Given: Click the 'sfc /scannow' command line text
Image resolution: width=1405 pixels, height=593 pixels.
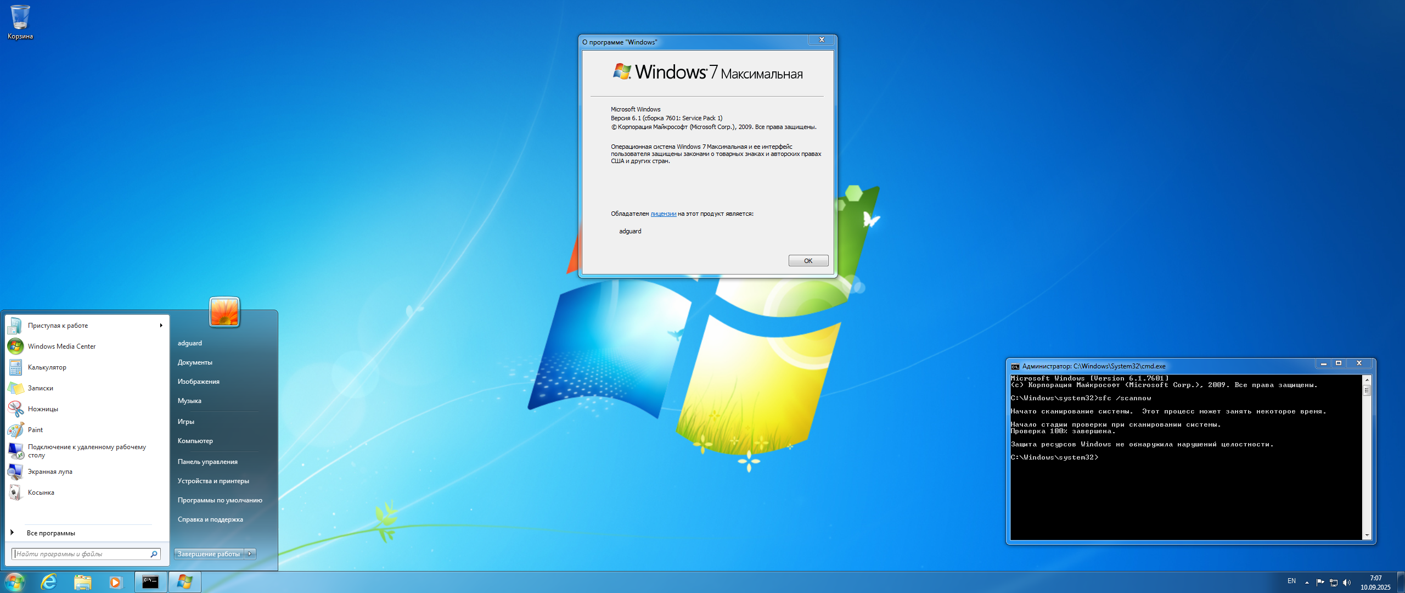Looking at the screenshot, I should pos(1125,399).
